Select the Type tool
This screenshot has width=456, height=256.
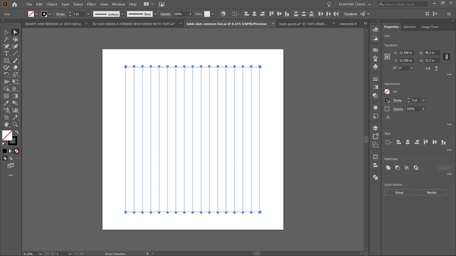(x=6, y=53)
